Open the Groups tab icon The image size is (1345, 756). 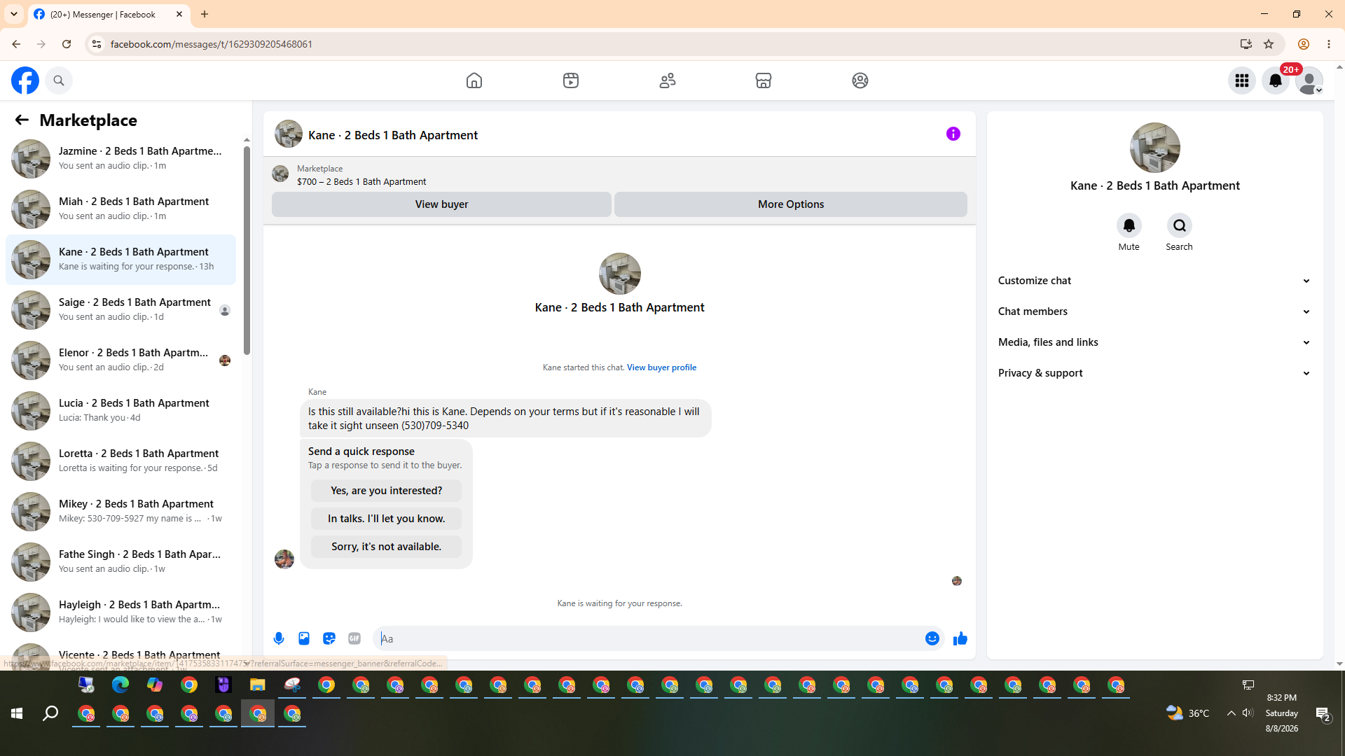pyautogui.click(x=860, y=80)
